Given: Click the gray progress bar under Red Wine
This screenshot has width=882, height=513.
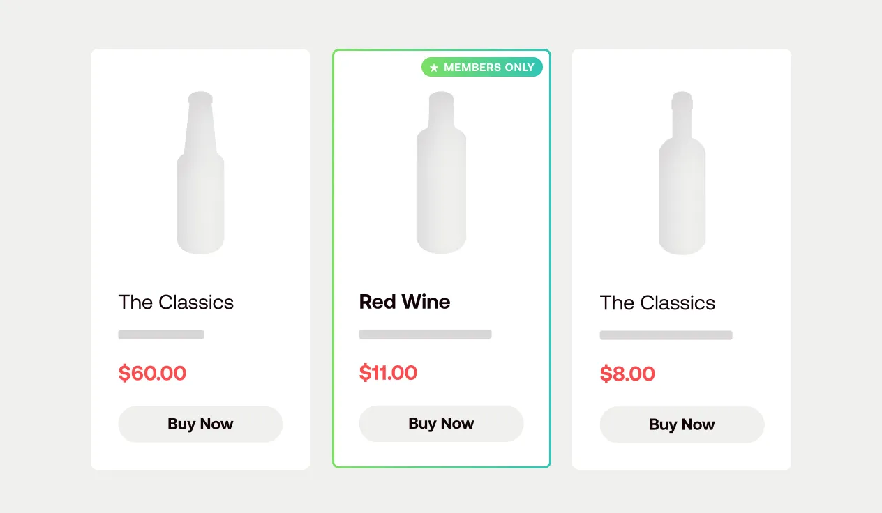Looking at the screenshot, I should pyautogui.click(x=425, y=334).
